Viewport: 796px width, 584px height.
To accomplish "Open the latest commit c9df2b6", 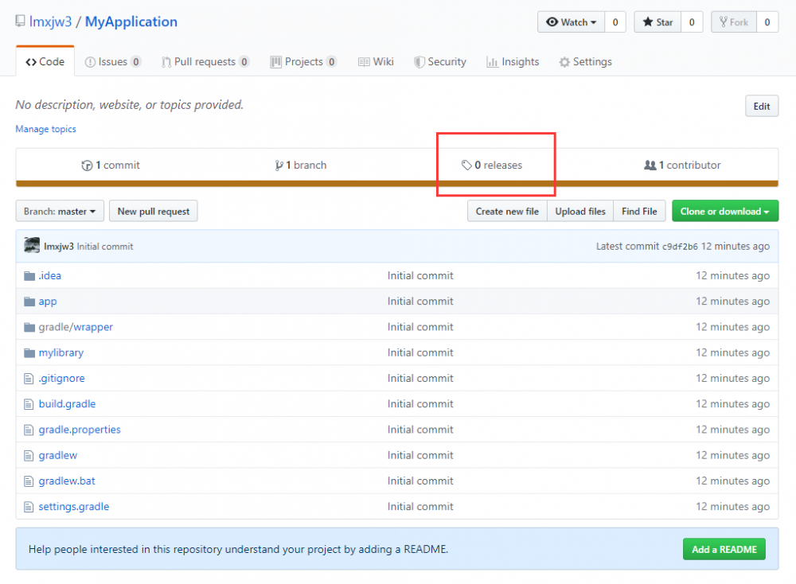I will click(680, 247).
